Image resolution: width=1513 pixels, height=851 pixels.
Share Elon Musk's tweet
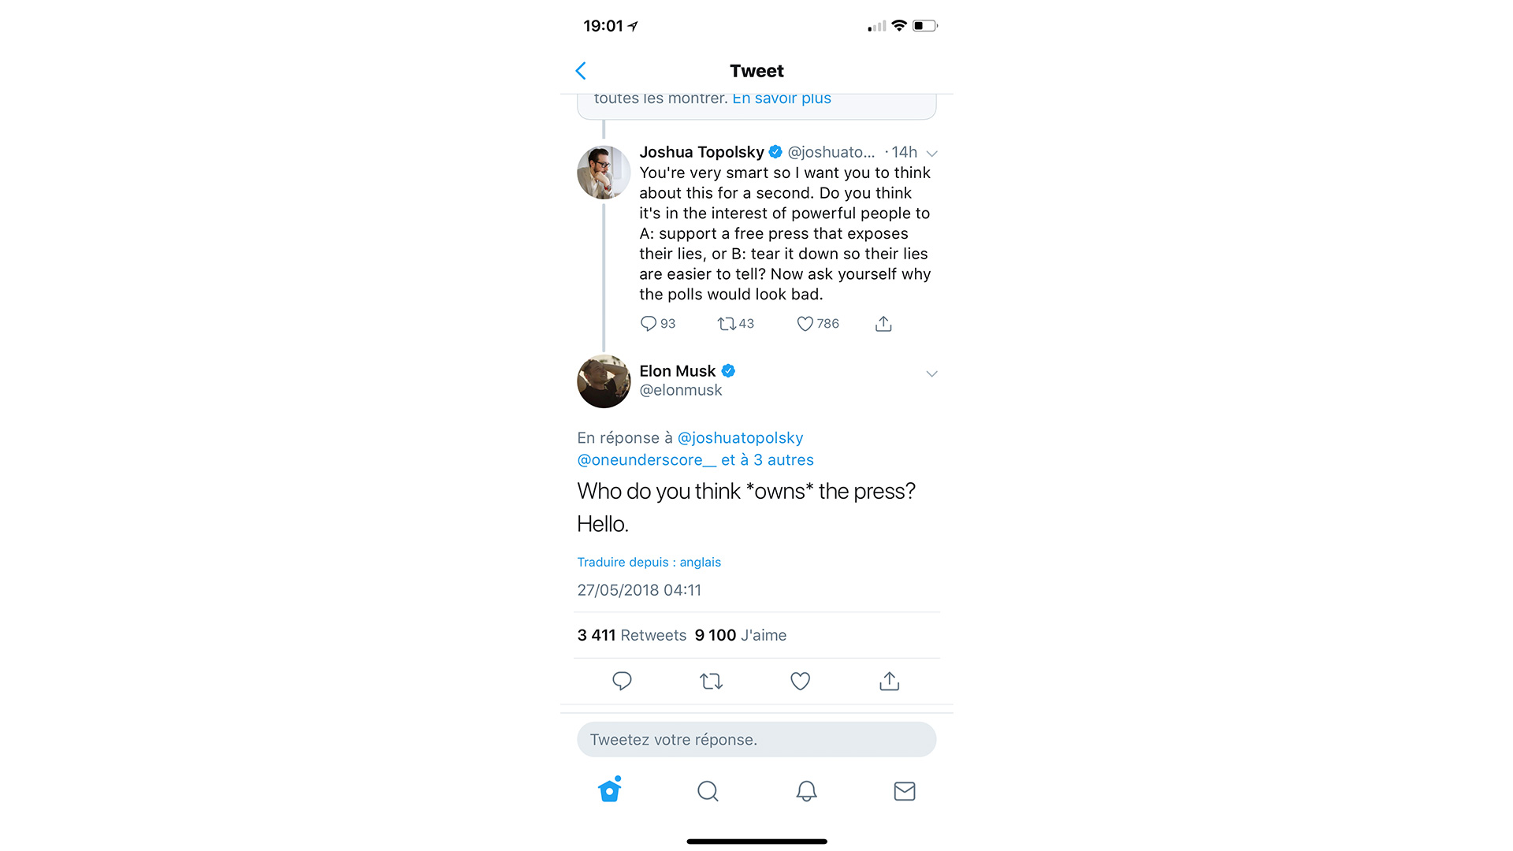click(x=889, y=681)
